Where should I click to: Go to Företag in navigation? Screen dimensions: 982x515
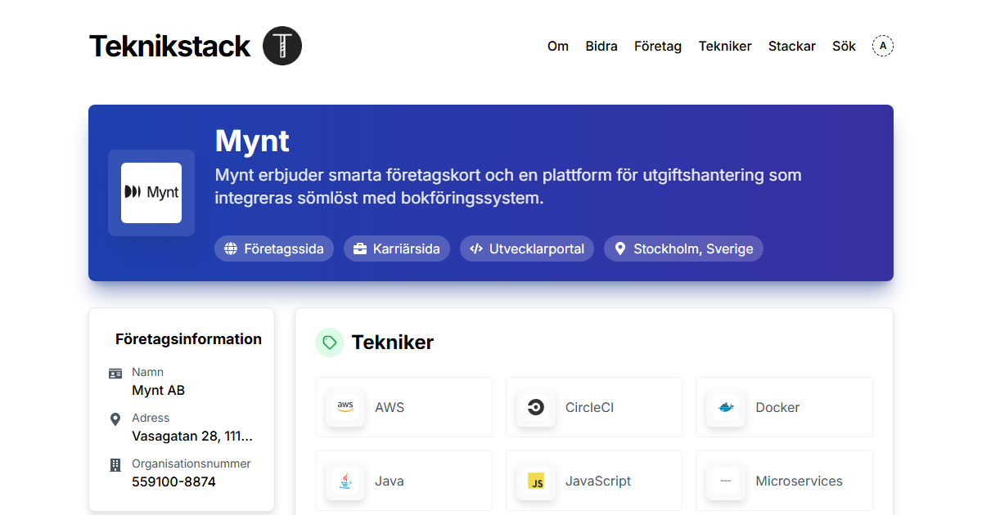click(x=658, y=46)
